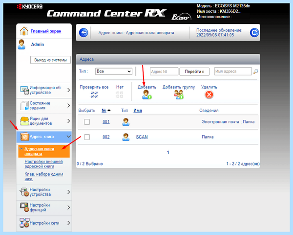The height and width of the screenshot is (235, 293).
Task: Click the Настройки функций icon
Action: (24, 207)
